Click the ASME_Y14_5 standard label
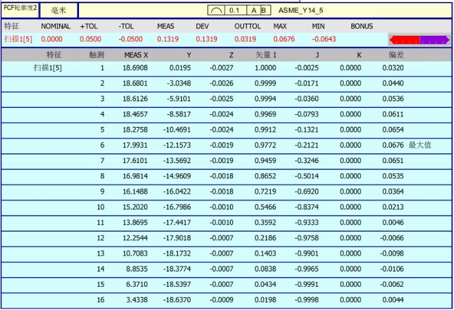 coord(300,10)
